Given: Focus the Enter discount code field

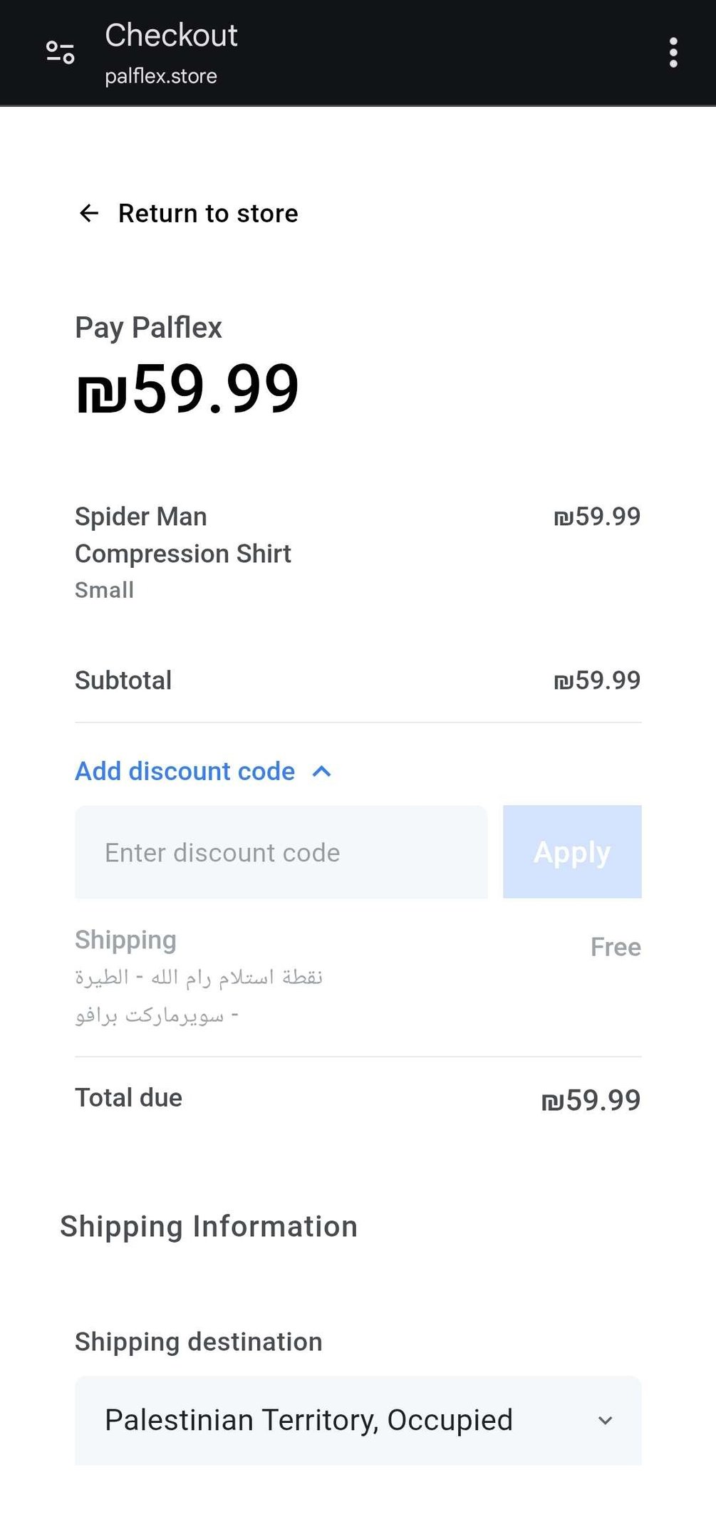Looking at the screenshot, I should click(281, 852).
